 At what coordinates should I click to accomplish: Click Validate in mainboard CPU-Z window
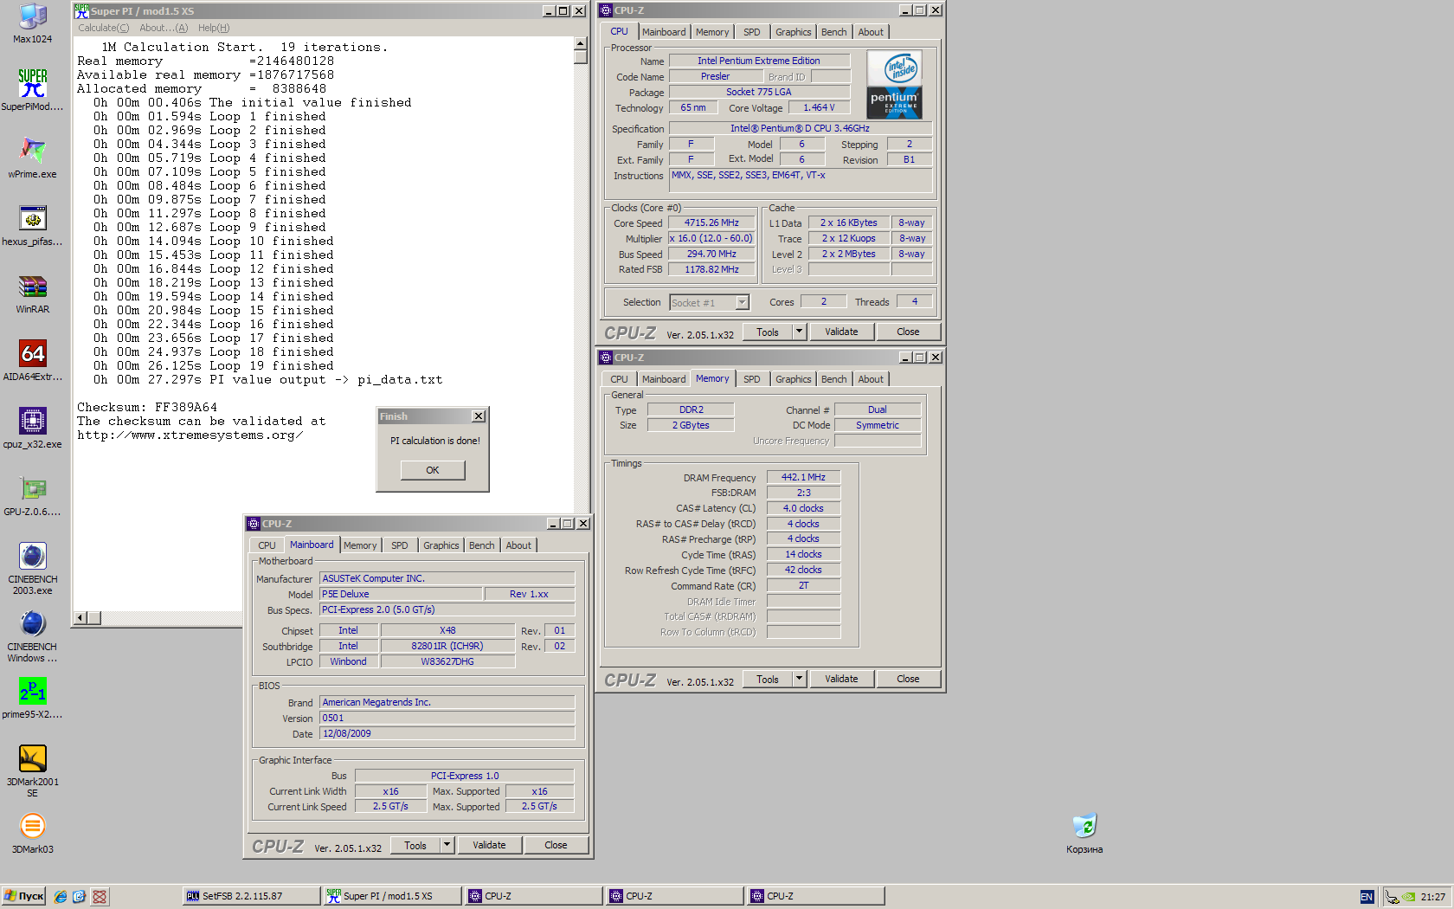pyautogui.click(x=489, y=845)
